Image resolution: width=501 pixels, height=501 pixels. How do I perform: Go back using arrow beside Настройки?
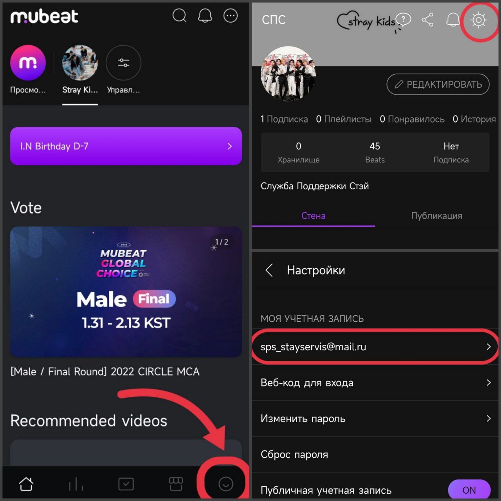pyautogui.click(x=269, y=270)
